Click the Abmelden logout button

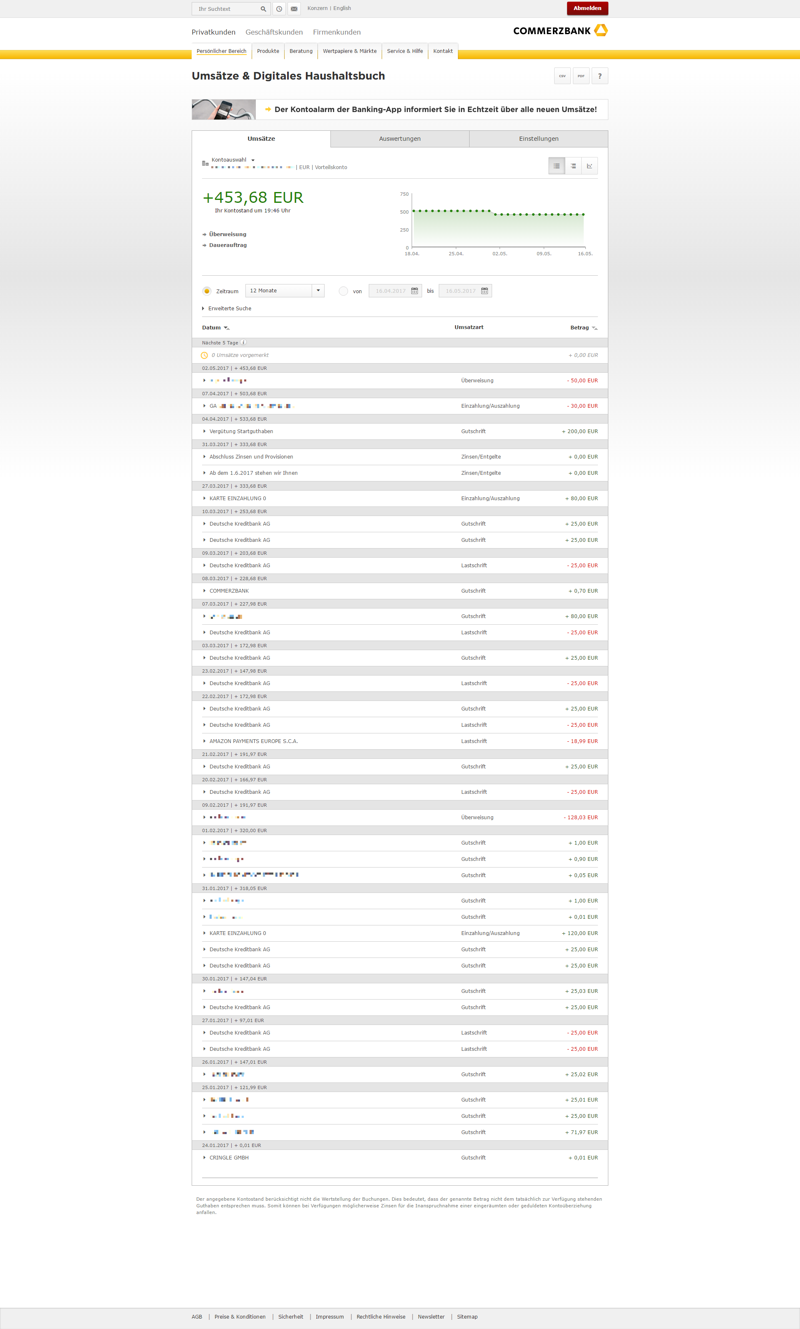coord(587,9)
